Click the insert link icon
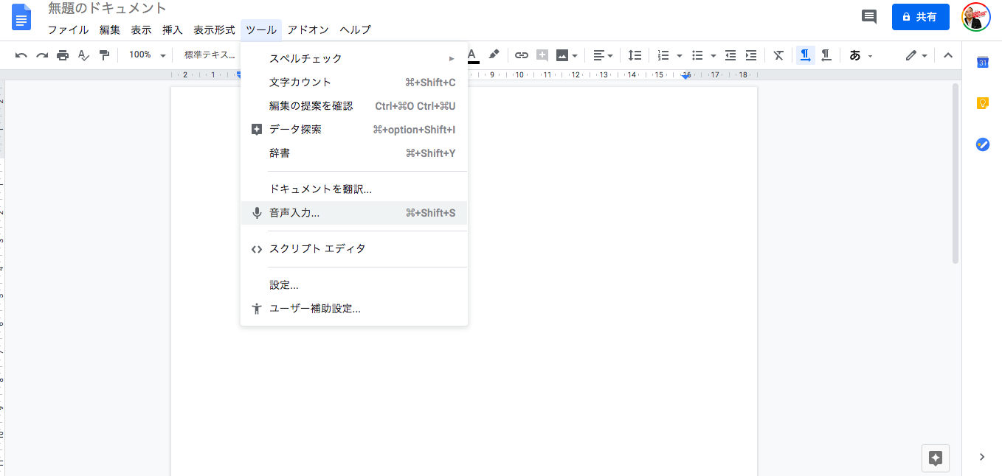 pos(522,55)
